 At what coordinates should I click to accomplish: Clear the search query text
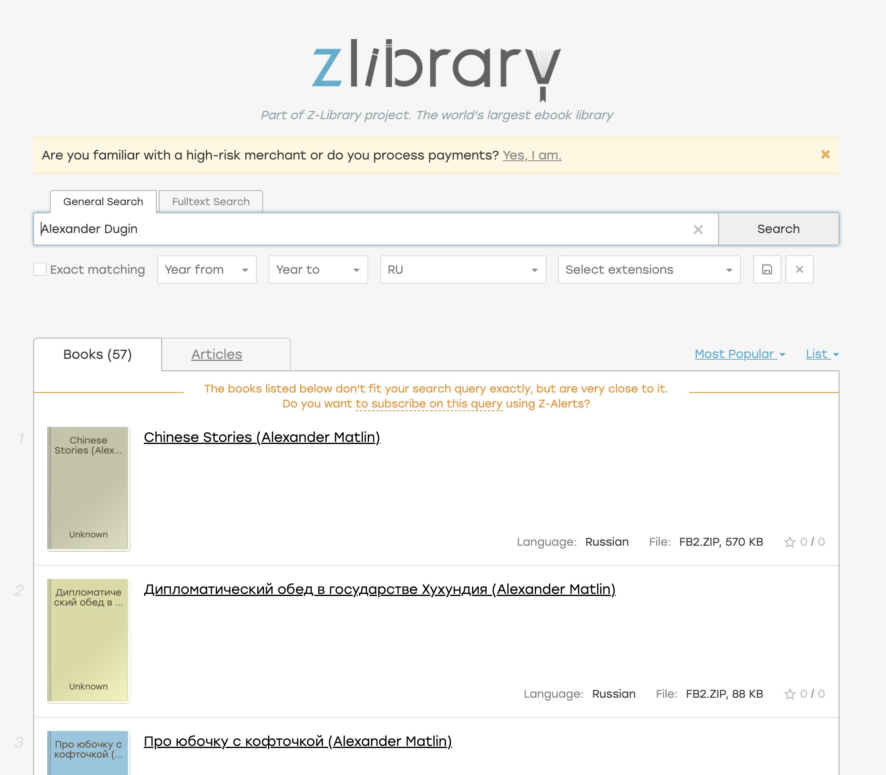698,229
